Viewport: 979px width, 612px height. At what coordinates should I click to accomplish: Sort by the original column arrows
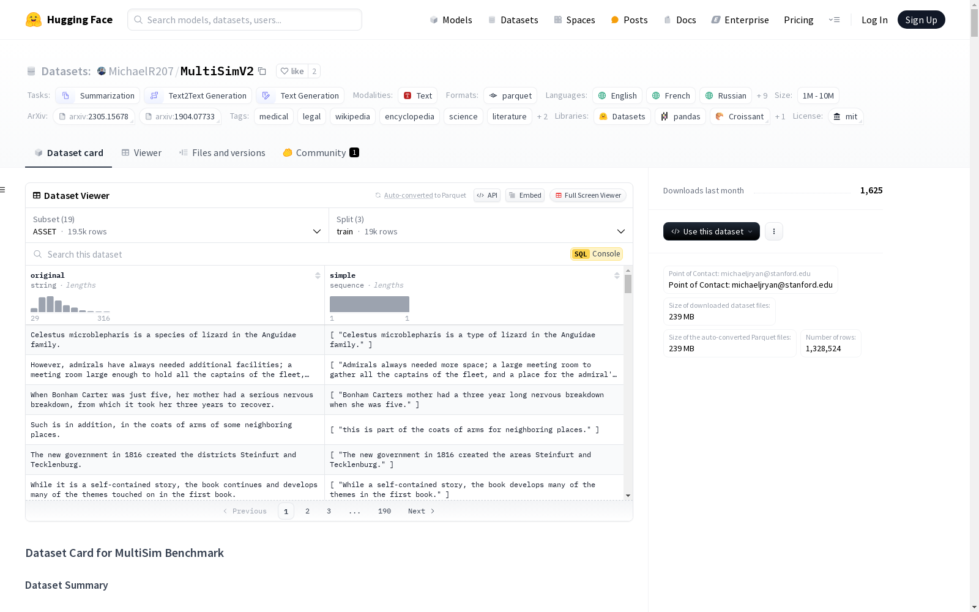coord(318,275)
